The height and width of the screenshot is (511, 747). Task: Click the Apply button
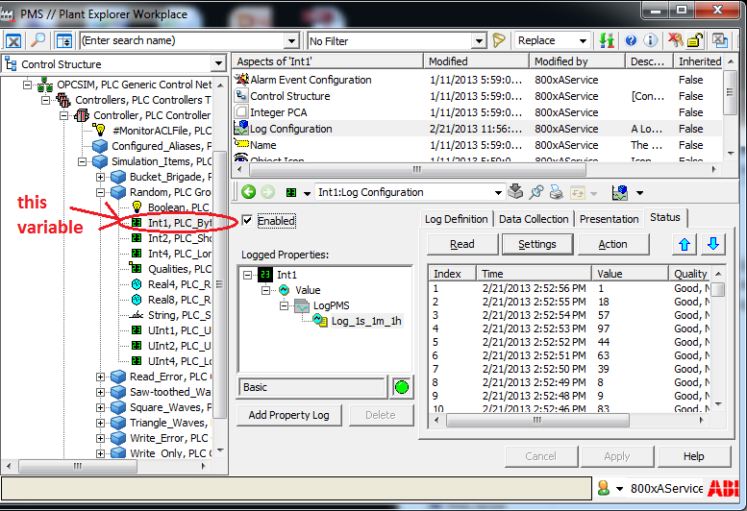tap(617, 456)
